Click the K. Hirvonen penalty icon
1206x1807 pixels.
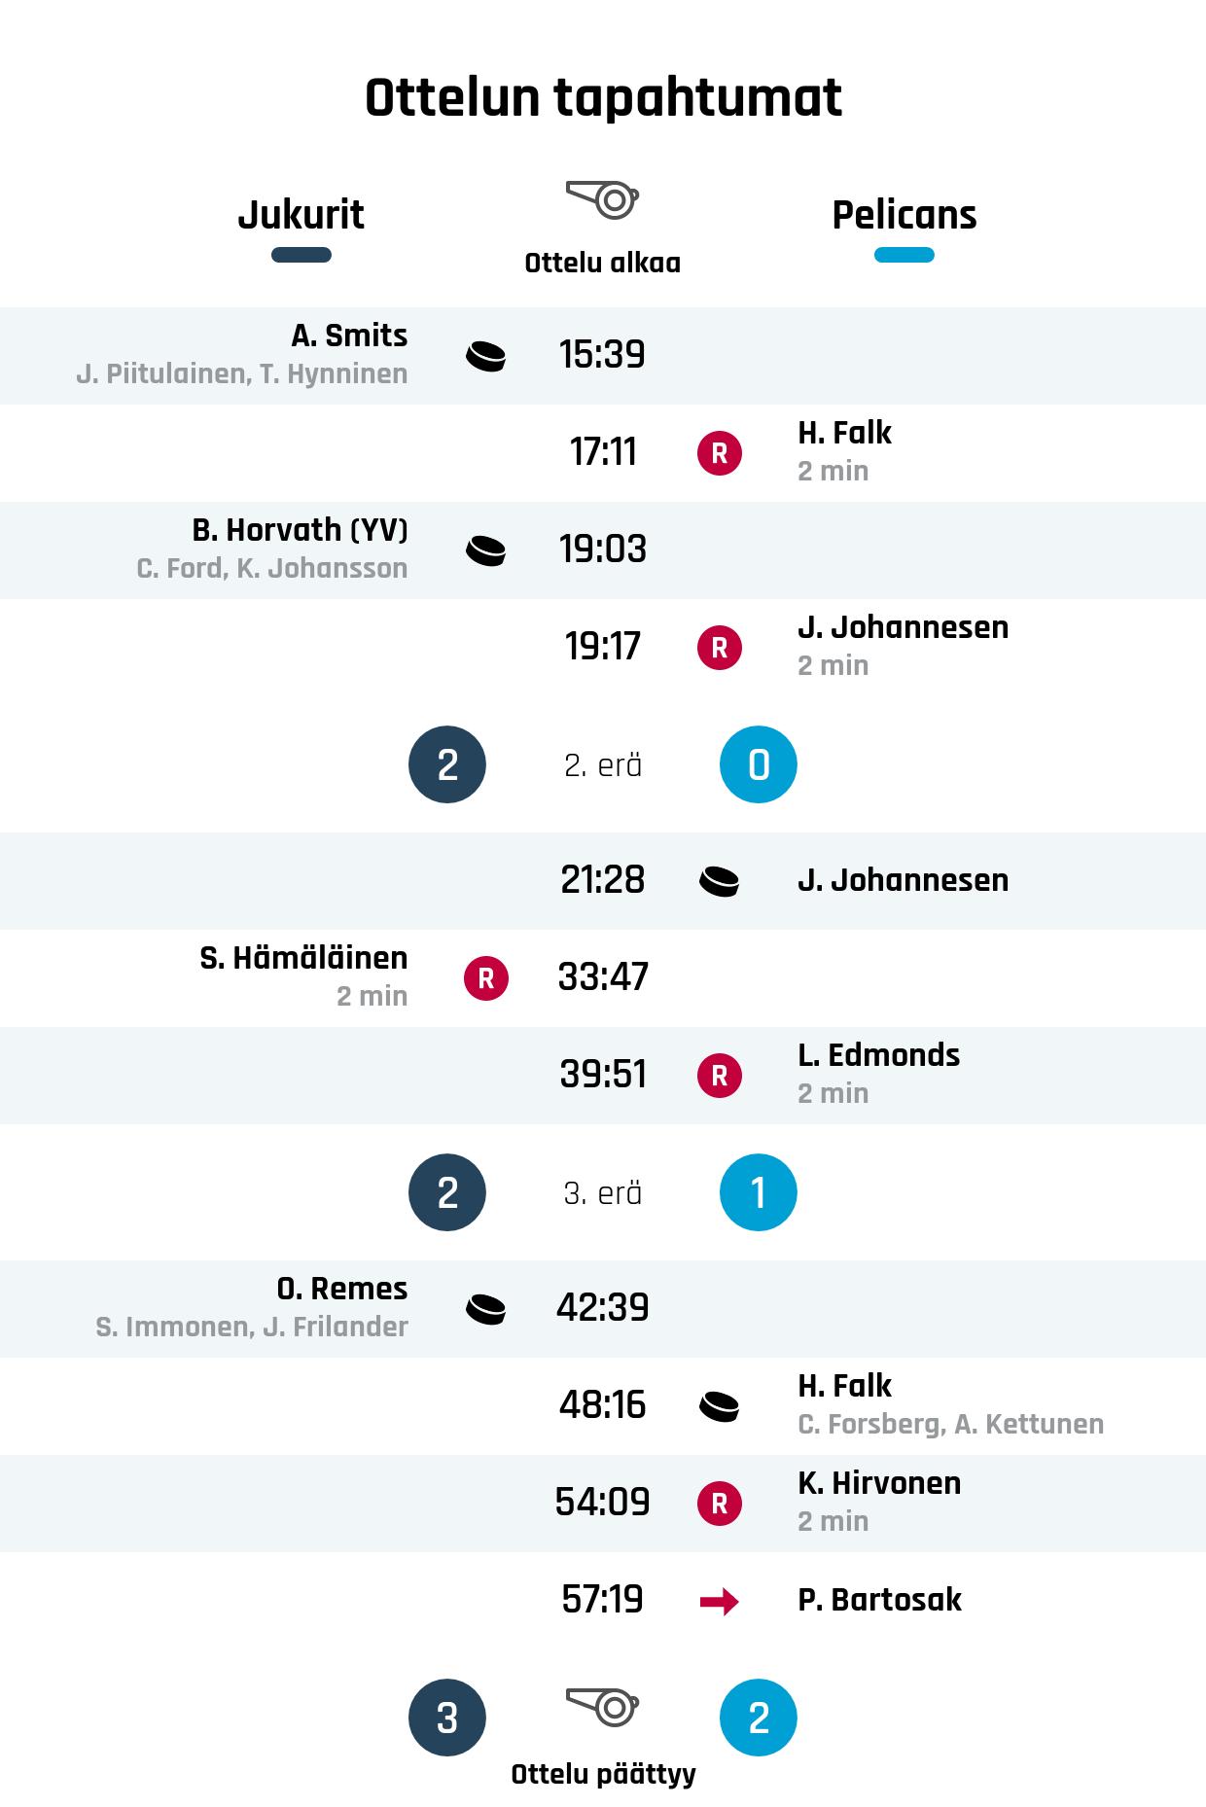click(720, 1504)
